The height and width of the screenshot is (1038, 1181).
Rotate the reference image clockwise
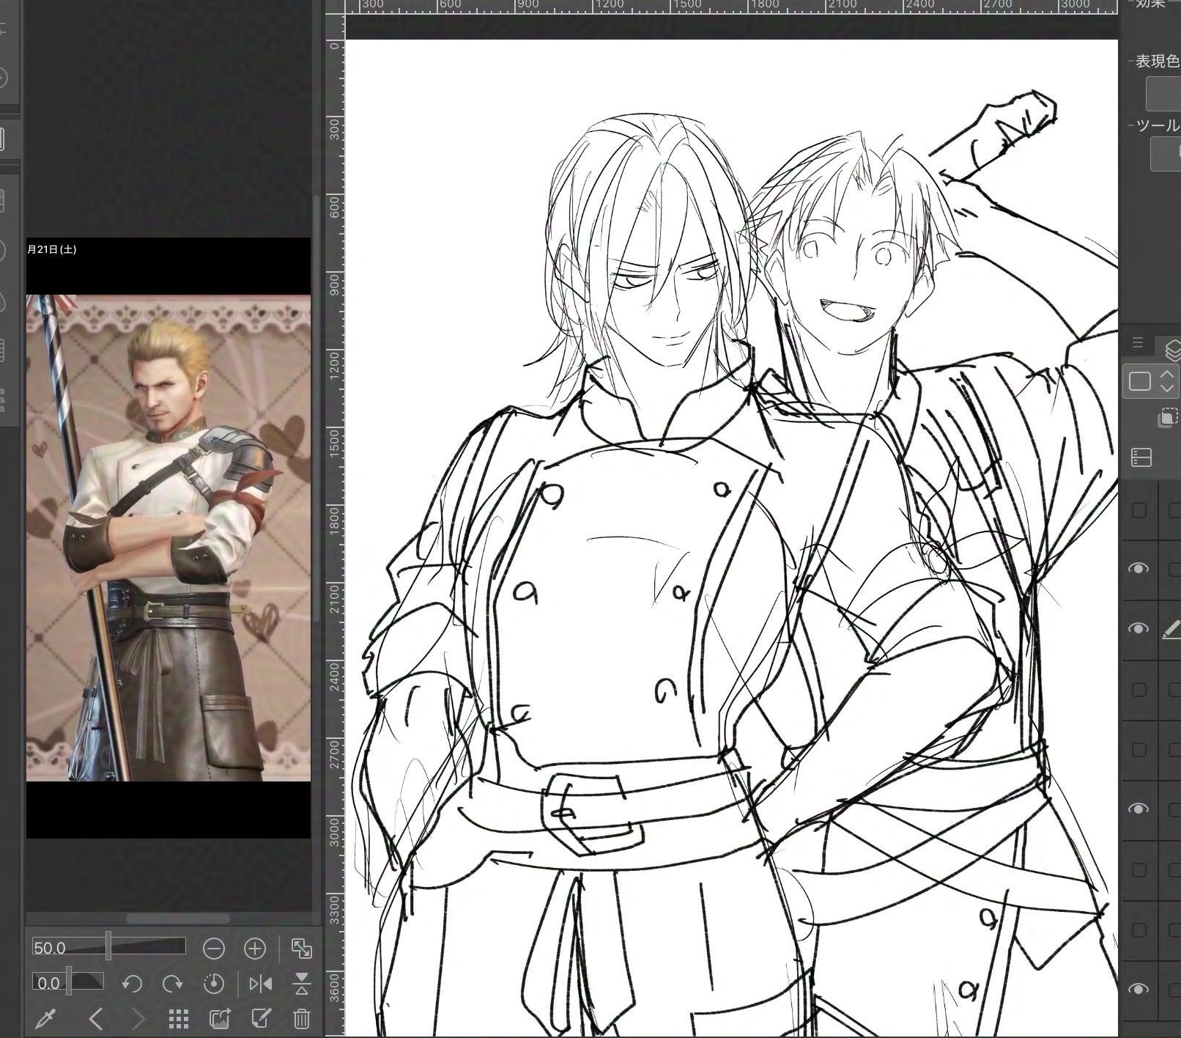(x=172, y=984)
